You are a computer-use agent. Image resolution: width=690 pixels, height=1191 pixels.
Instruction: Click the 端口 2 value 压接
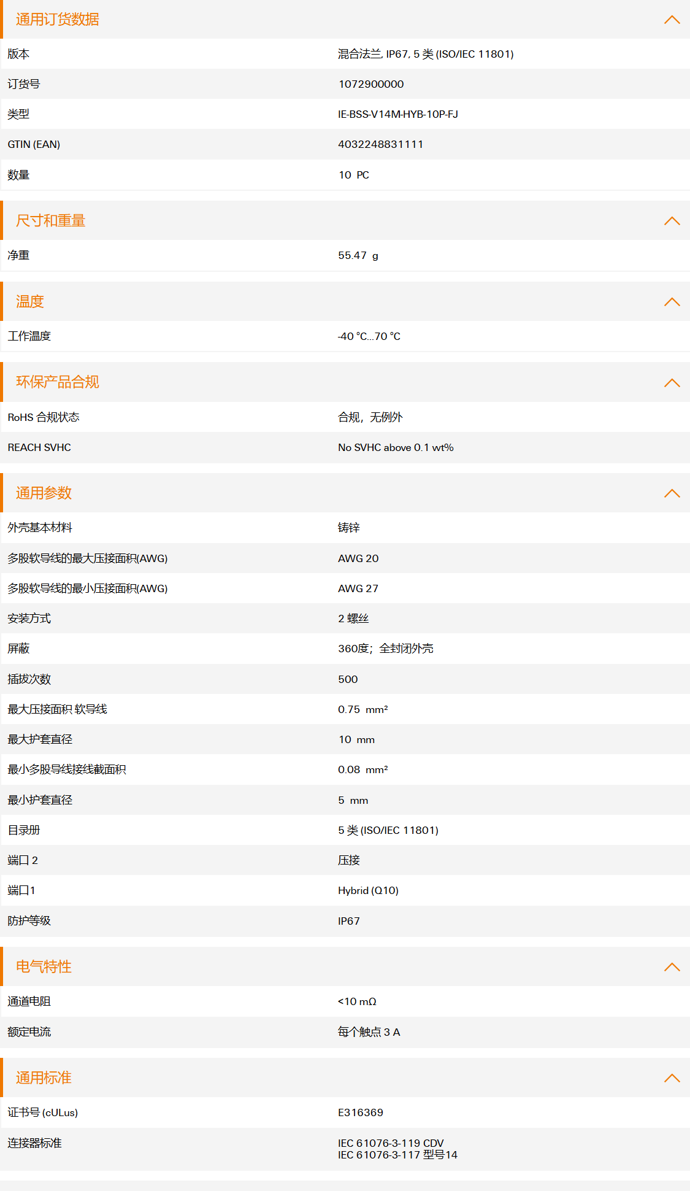click(349, 860)
